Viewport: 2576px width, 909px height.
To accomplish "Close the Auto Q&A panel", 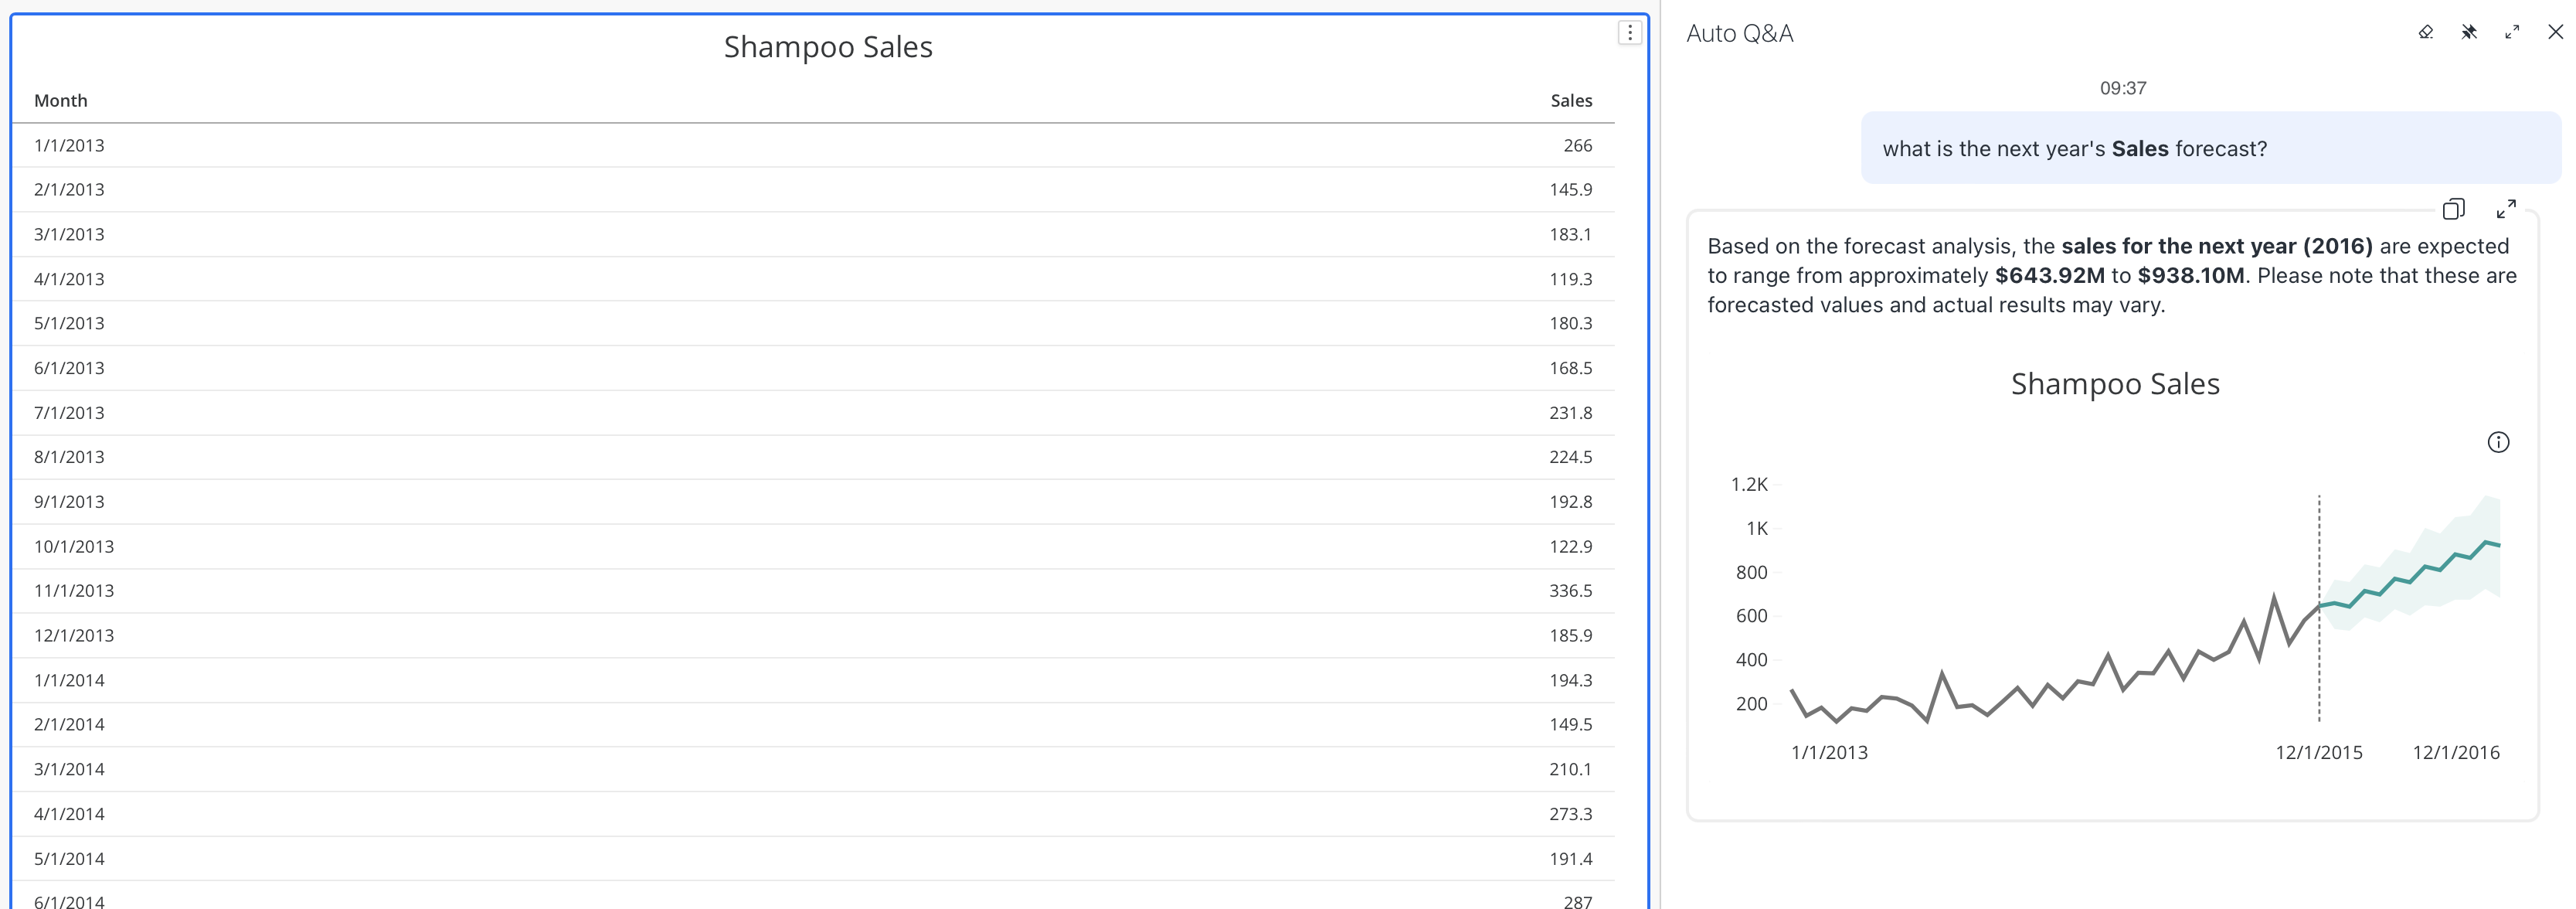I will click(2555, 32).
